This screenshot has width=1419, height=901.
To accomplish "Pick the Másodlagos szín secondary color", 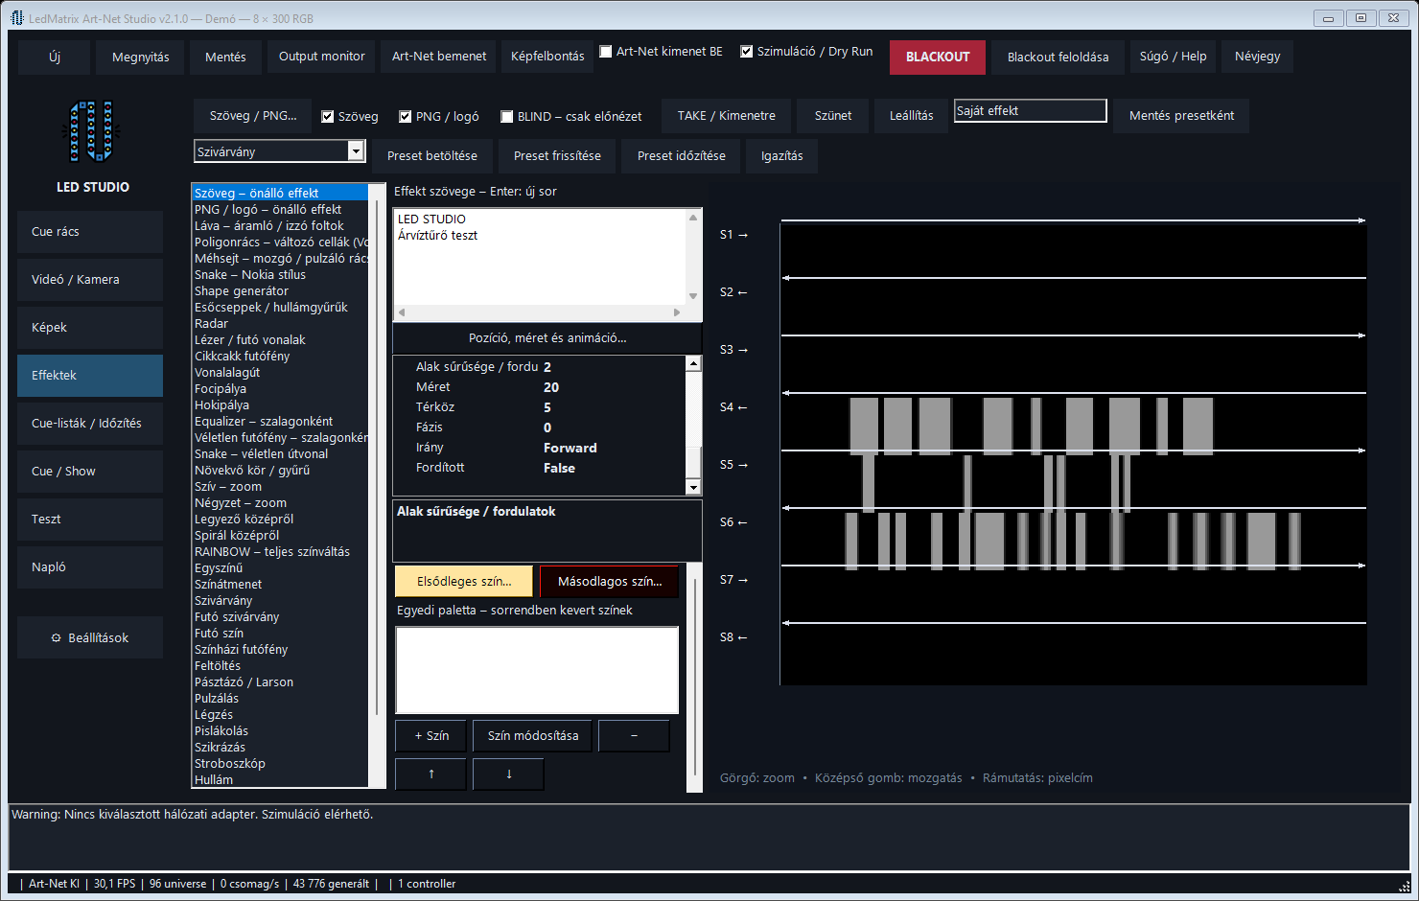I will point(610,582).
